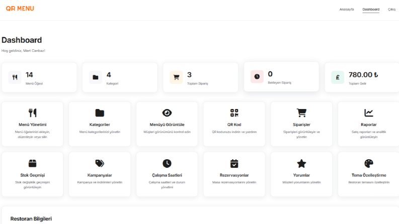
Task: Click the currency icon in Toplam Gelir stat
Action: (338, 77)
